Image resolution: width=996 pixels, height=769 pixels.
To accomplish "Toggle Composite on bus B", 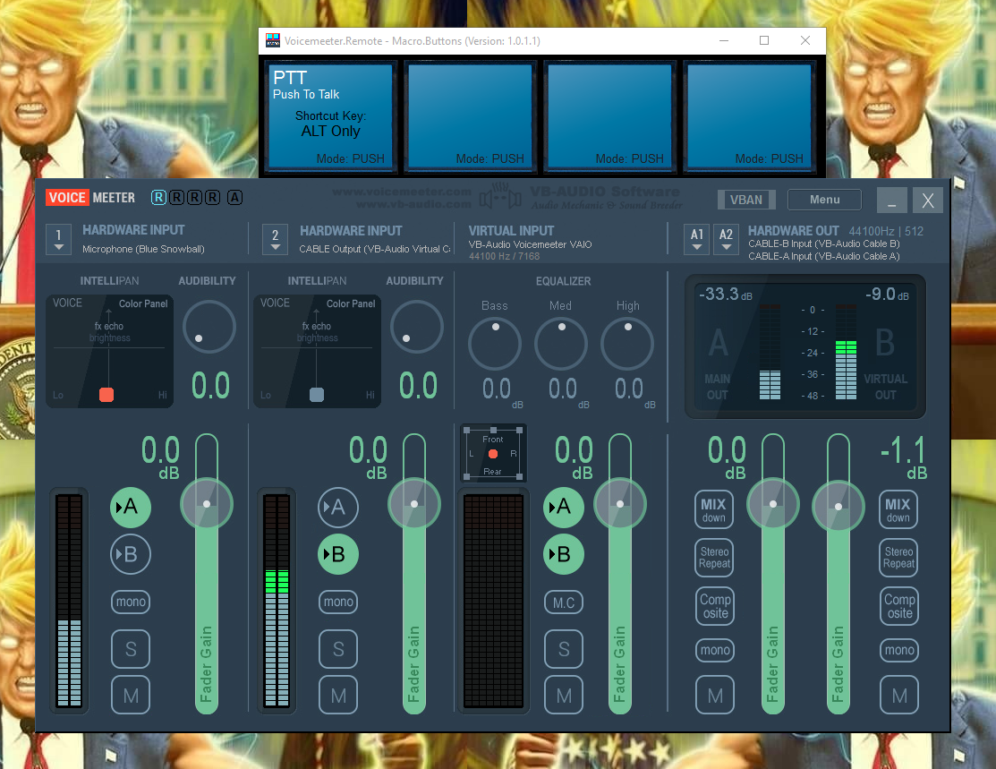I will [x=899, y=606].
